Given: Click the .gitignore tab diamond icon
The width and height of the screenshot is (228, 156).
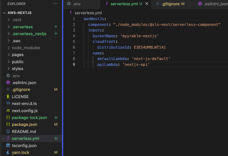Looking at the screenshot, I should coord(157,4).
